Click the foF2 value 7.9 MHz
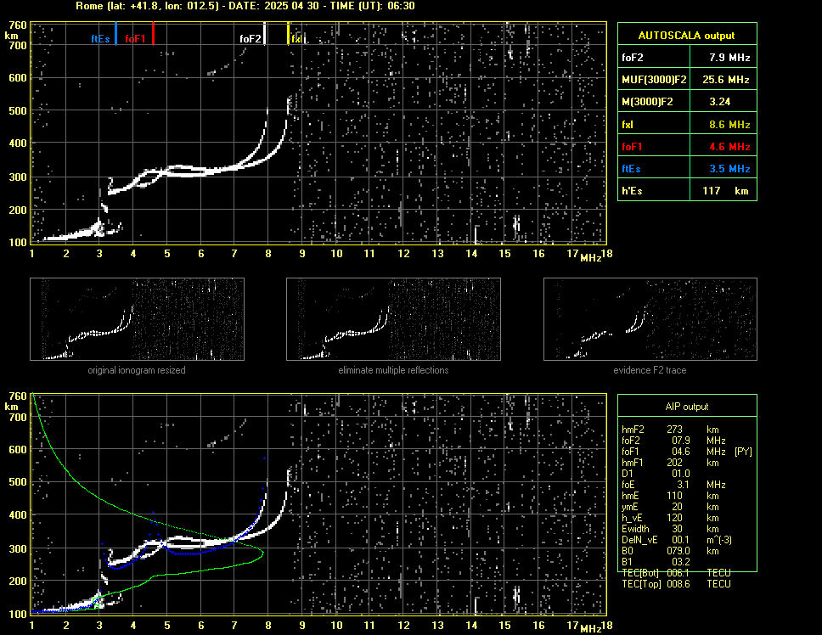 729,58
